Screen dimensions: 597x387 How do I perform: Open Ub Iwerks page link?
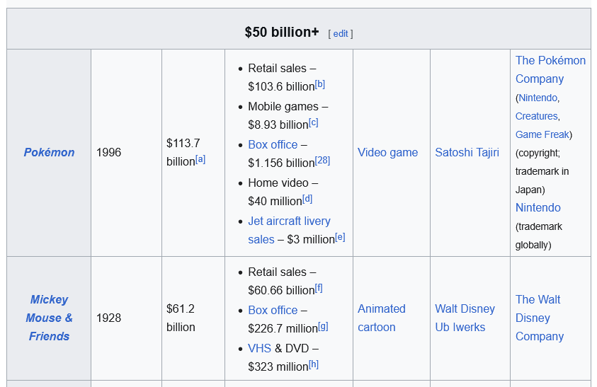click(460, 327)
